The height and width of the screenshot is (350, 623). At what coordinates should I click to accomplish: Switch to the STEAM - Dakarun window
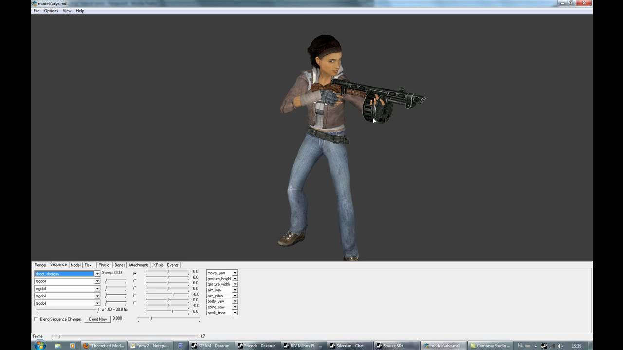[212, 346]
